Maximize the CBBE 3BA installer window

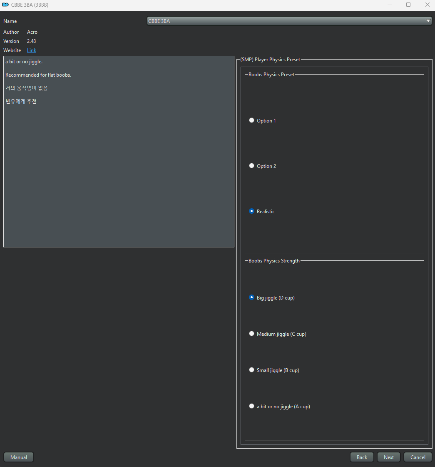pos(408,5)
